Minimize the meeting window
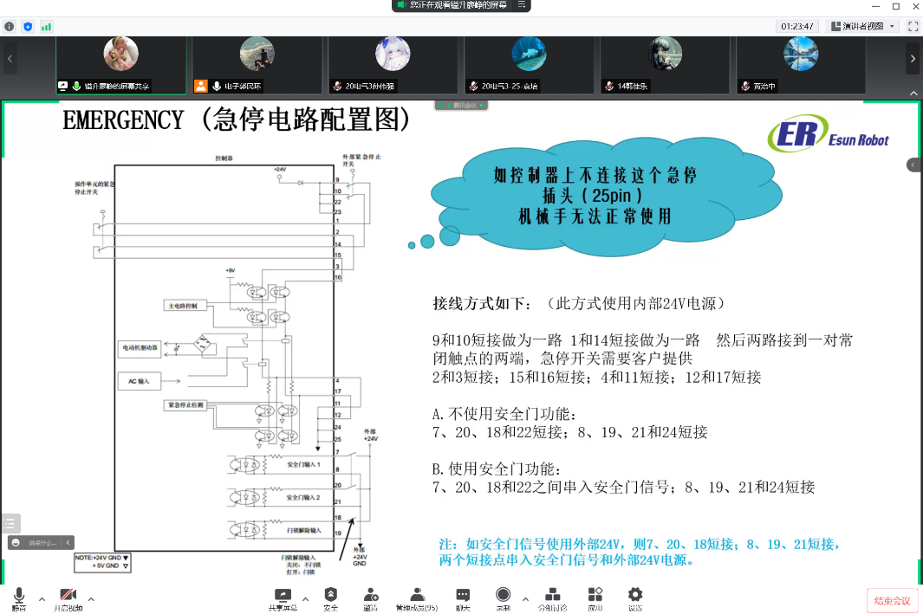This screenshot has width=923, height=614. (876, 6)
